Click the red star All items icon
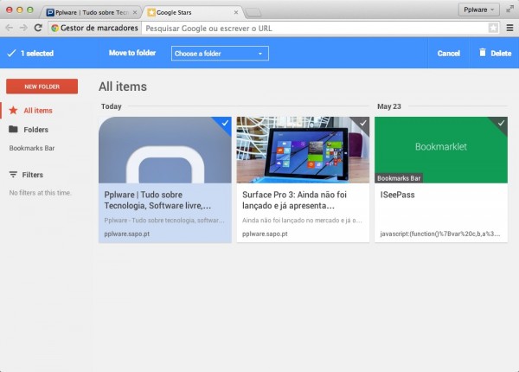This screenshot has height=372, width=519. tap(13, 110)
